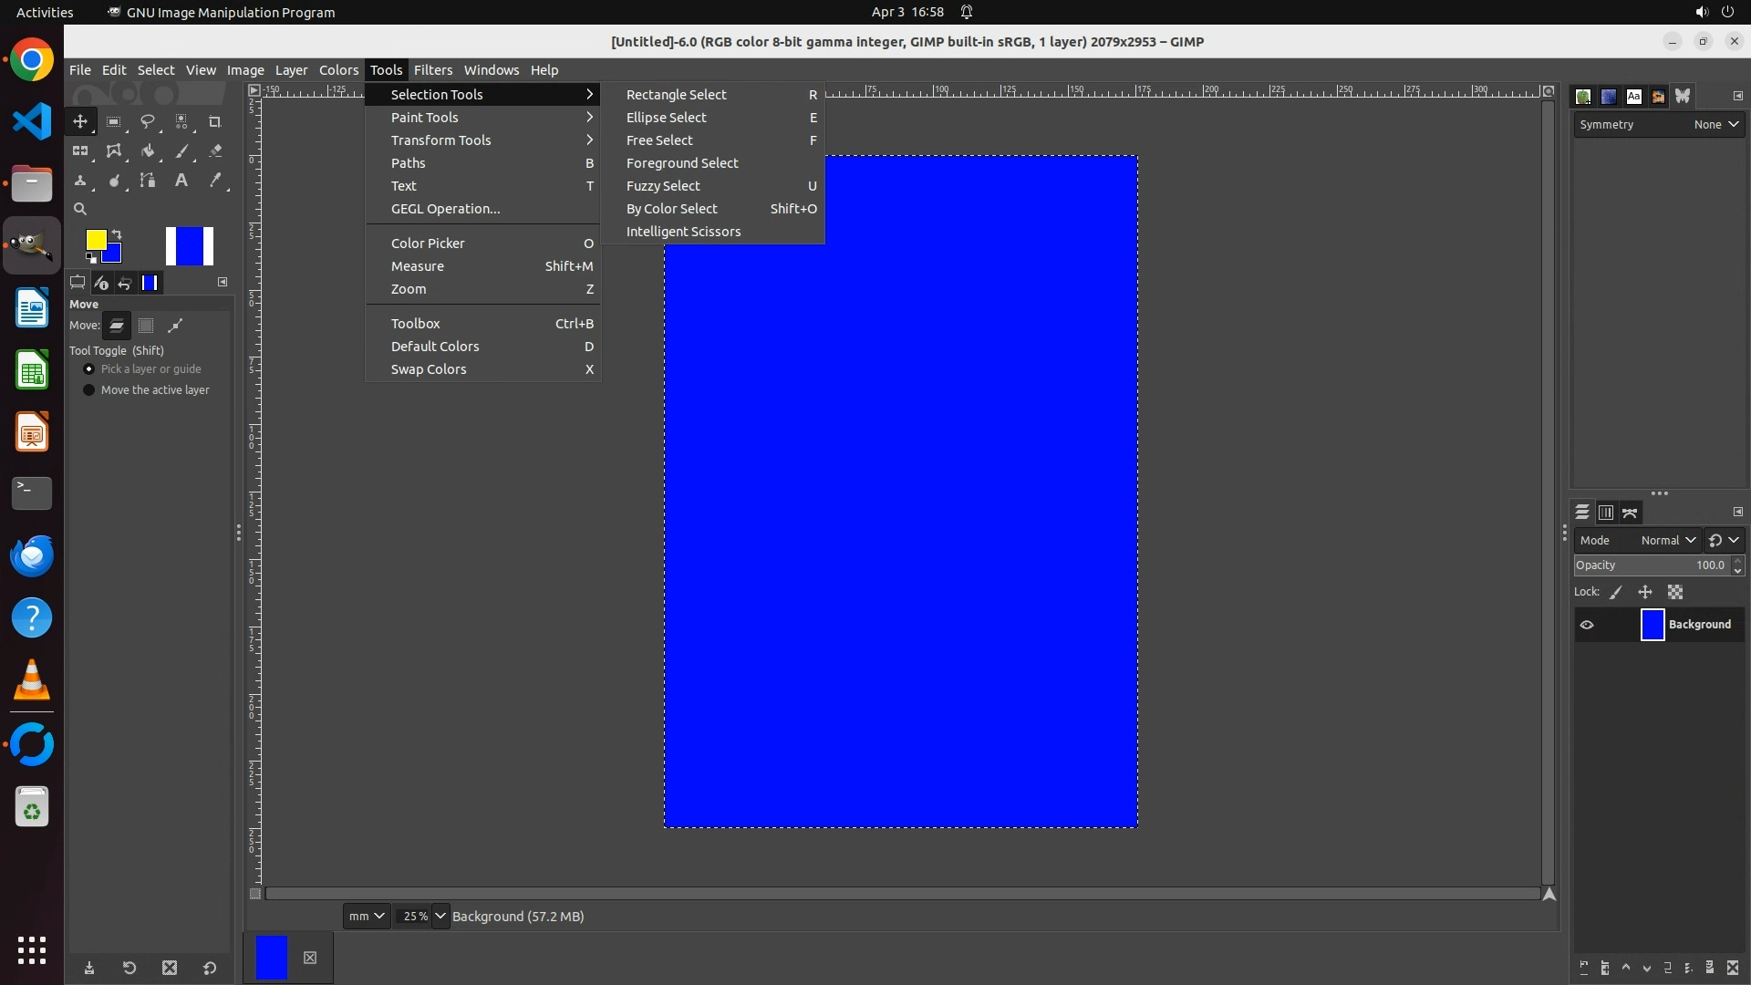The image size is (1751, 985).
Task: Swap foreground and background colors arrow
Action: tap(117, 234)
